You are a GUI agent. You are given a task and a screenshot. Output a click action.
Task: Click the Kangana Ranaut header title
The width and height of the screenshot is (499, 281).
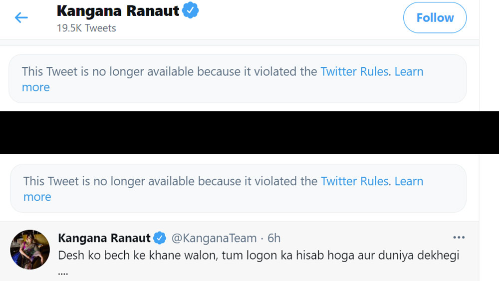118,11
